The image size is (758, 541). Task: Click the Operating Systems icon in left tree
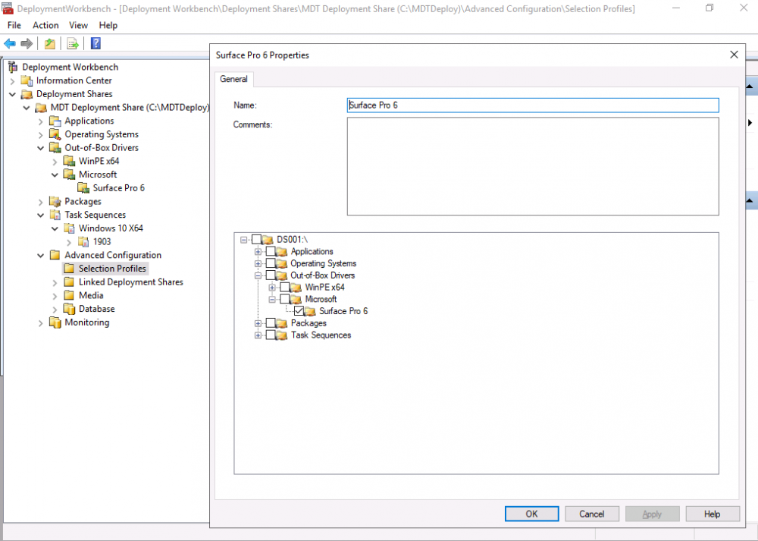click(55, 134)
